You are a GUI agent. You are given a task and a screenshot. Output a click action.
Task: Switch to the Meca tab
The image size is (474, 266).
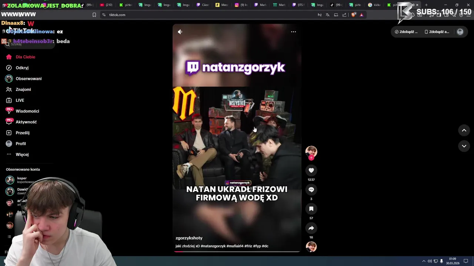click(222, 5)
